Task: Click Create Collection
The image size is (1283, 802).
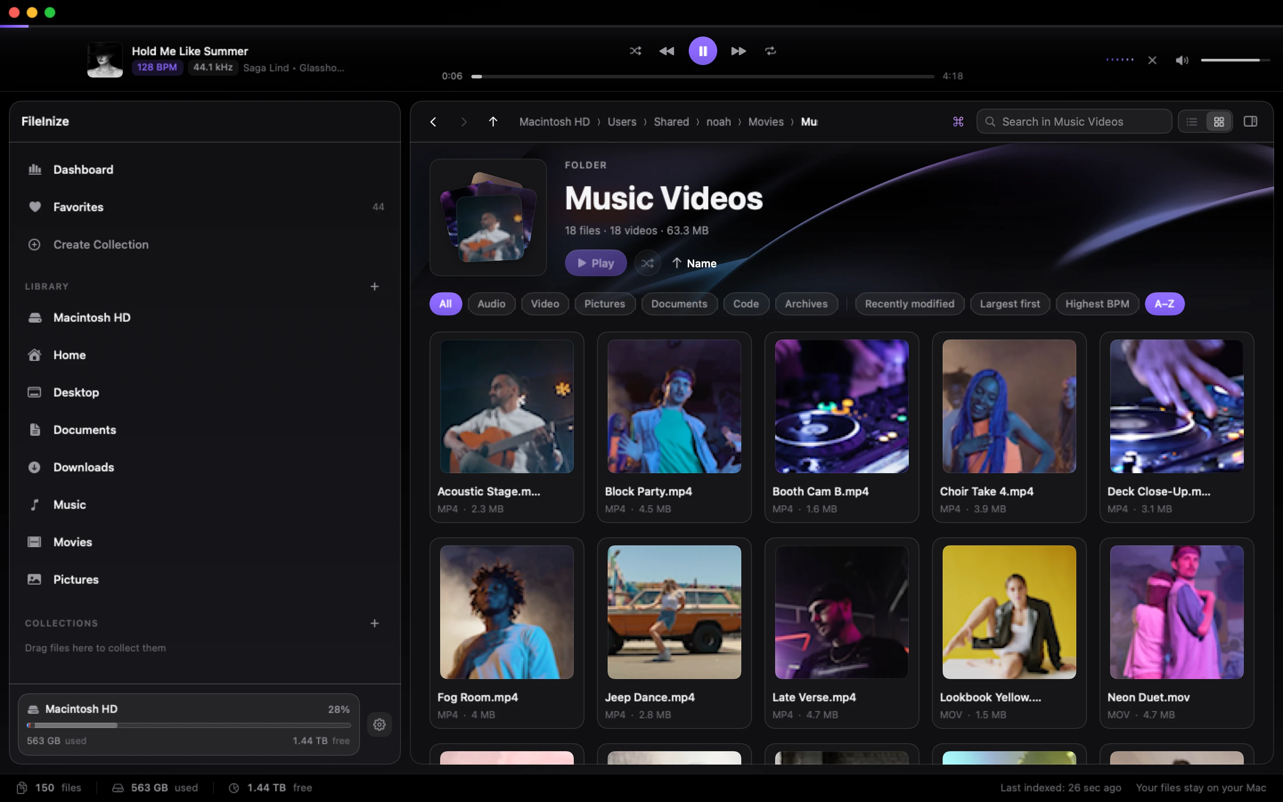Action: (x=204, y=245)
